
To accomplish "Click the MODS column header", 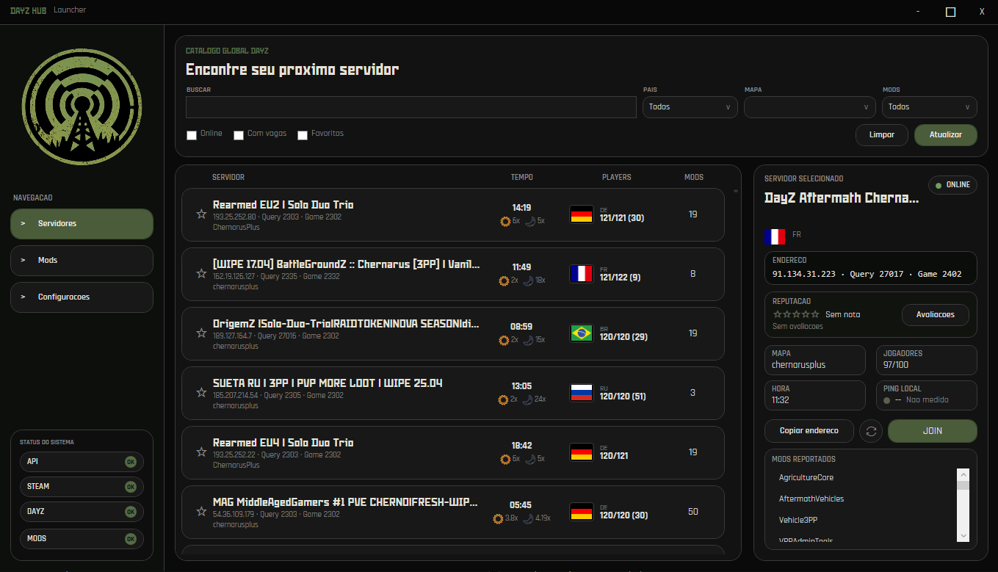I will click(694, 178).
